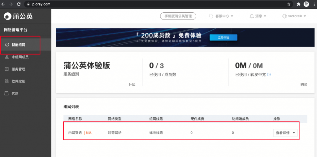Screen dimensions: 317x157
Task: Click the 网络管理平台 sidebar heading
Action: point(15,30)
